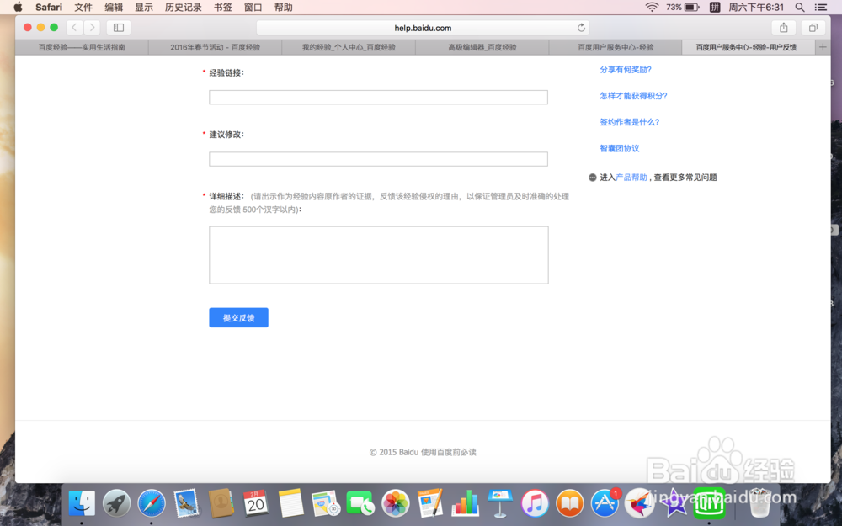Viewport: 842px width, 526px height.
Task: Open Notification Center icon at top right
Action: [819, 7]
